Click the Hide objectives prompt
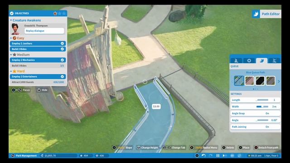 pyautogui.click(x=42, y=90)
